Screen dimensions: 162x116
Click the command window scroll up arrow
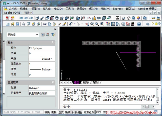coord(157,90)
